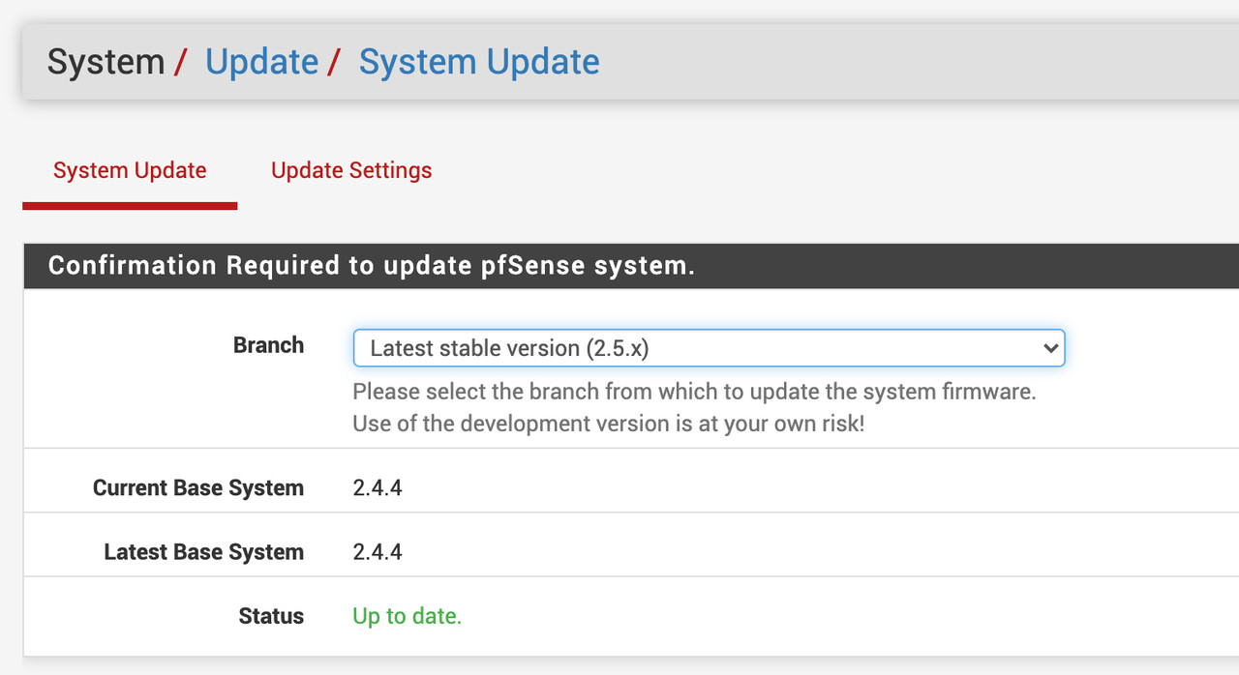Click the development version risk warning text
The width and height of the screenshot is (1239, 675).
(608, 424)
